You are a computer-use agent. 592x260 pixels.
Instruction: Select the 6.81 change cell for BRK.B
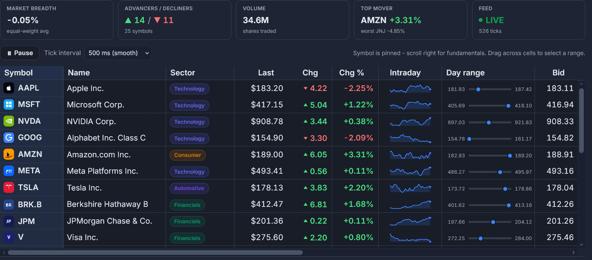[310, 205]
